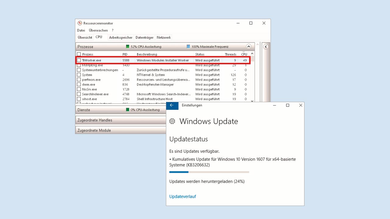390x219 pixels.
Task: Sort by the CPU column header
Action: pos(244,54)
